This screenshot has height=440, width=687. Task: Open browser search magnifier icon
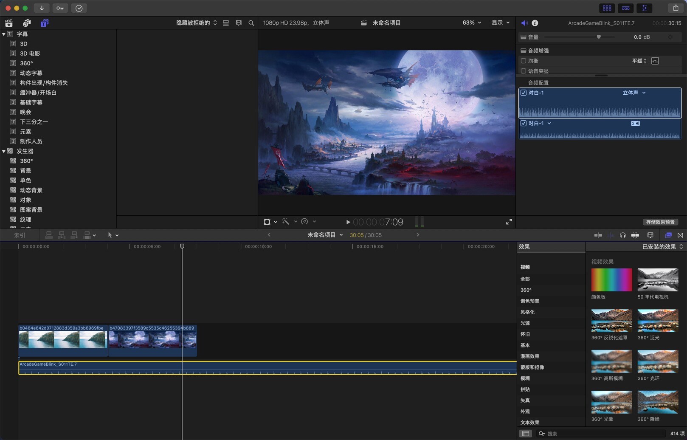click(x=251, y=23)
